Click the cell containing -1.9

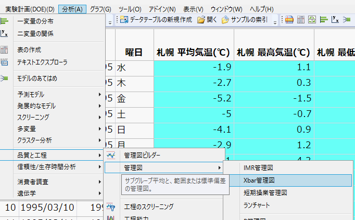194,68
